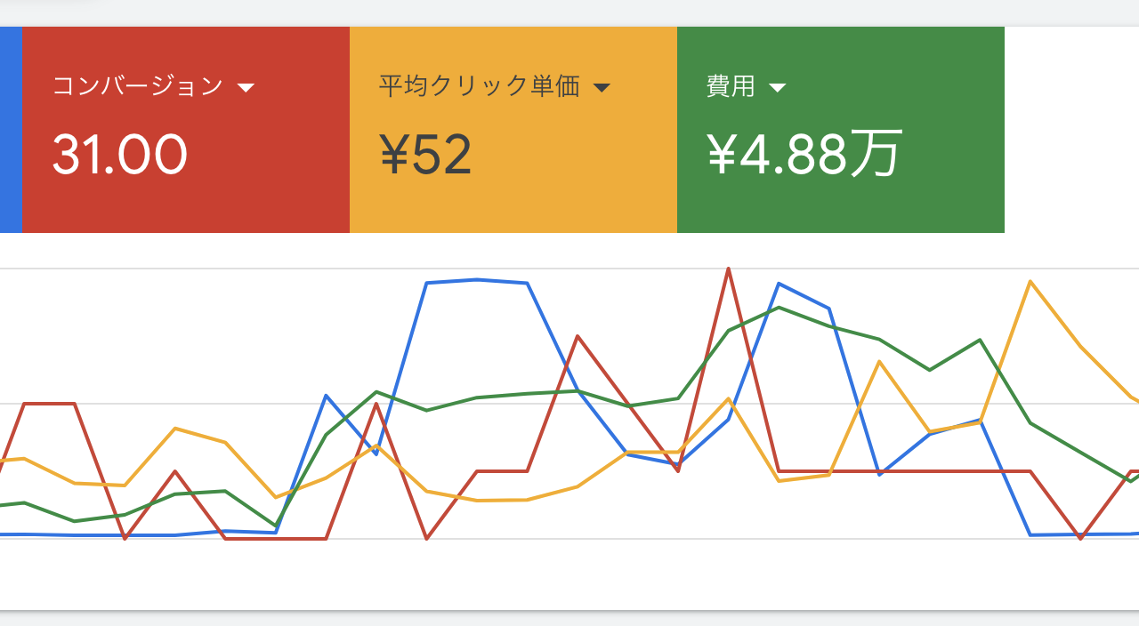Screen dimensions: 1139x626
Task: Click the yellow line's tallest peak
Action: pyautogui.click(x=1030, y=282)
